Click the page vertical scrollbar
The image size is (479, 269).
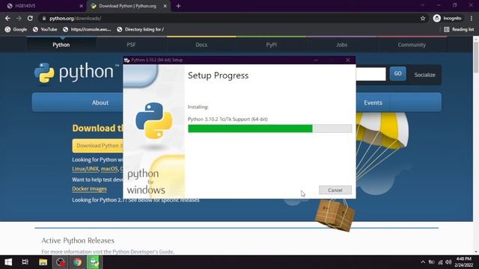(476, 58)
